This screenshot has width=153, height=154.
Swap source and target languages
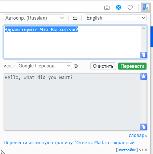pyautogui.click(x=75, y=18)
